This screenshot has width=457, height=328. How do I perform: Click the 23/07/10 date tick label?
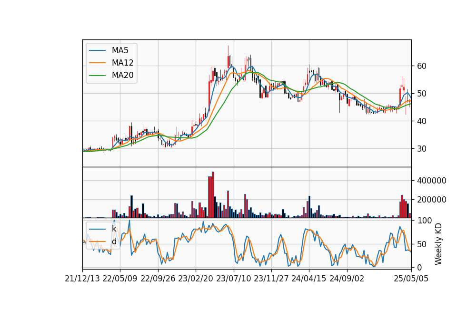pos(233,279)
